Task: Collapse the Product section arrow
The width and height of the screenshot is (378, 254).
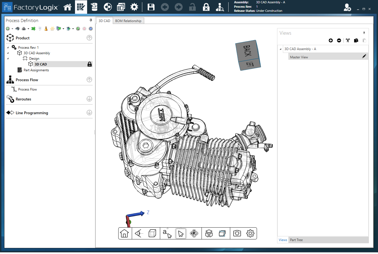Action: click(x=89, y=38)
